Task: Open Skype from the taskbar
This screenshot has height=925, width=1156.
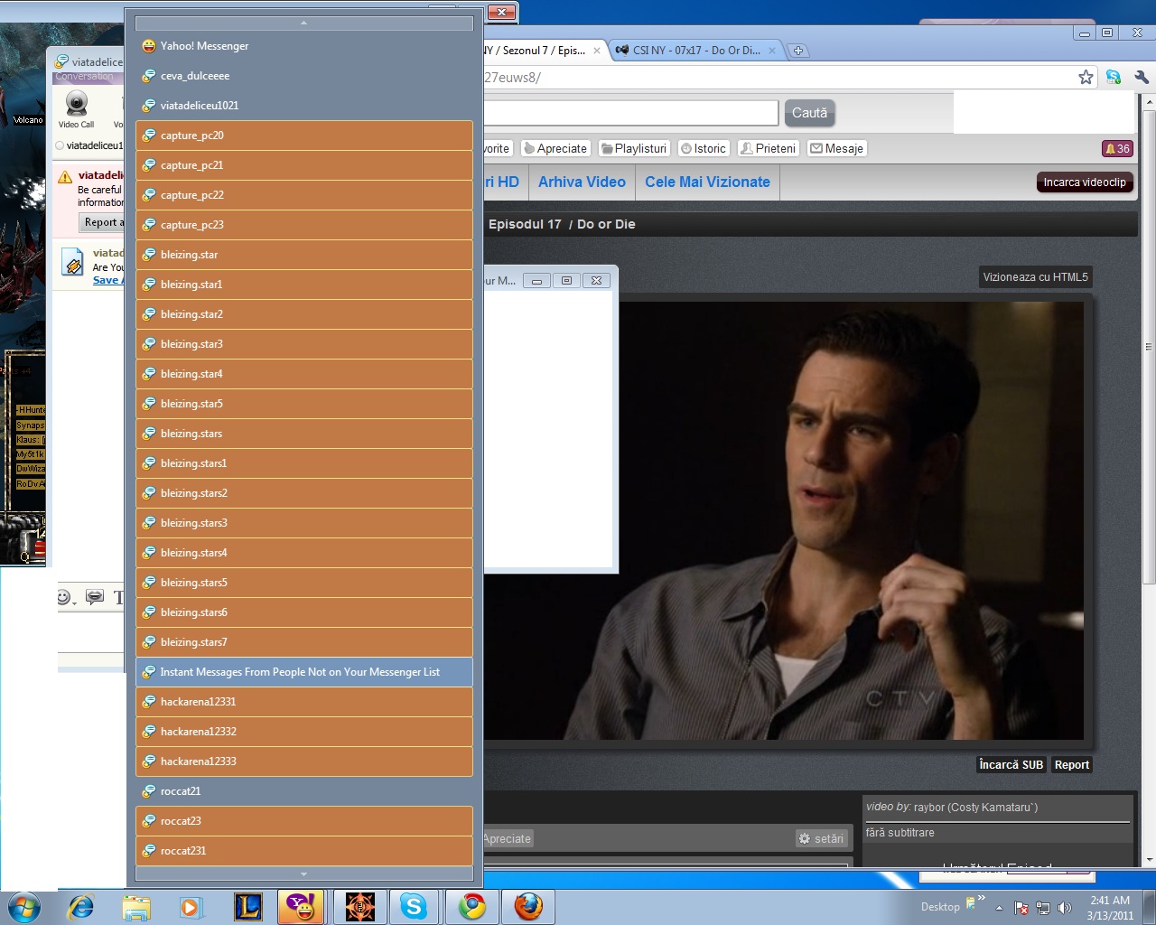Action: click(414, 906)
